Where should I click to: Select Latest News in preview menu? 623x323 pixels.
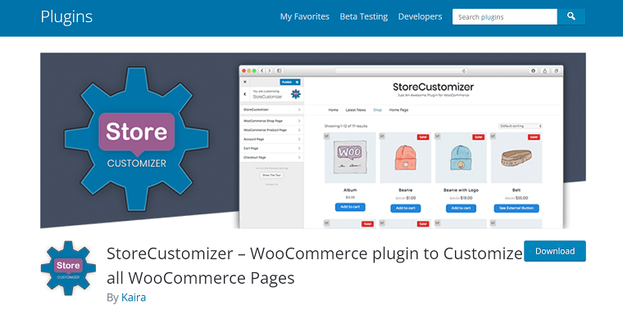click(x=356, y=110)
